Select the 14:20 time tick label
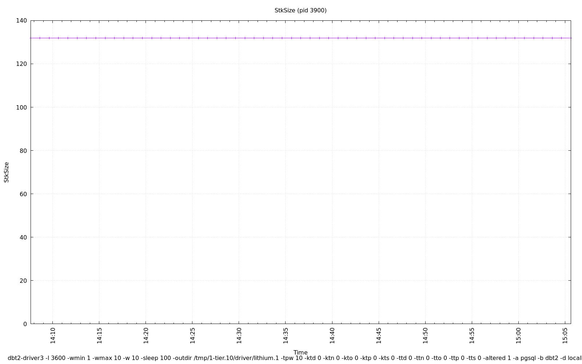The image size is (582, 364). 146,335
